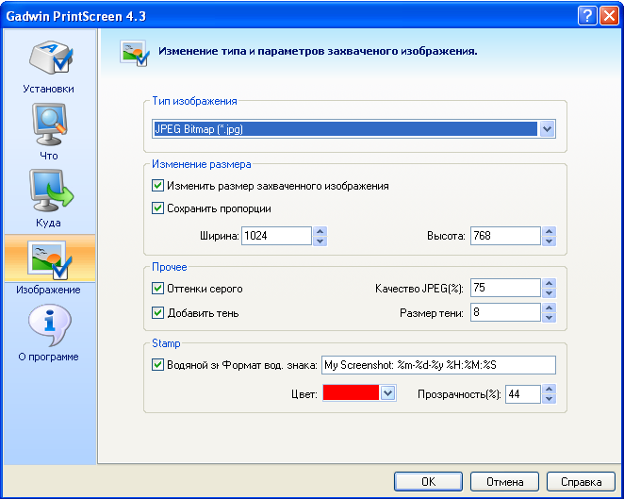The height and width of the screenshot is (499, 624).
Task: Decrease Ширина with the down arrow
Action: [x=320, y=241]
